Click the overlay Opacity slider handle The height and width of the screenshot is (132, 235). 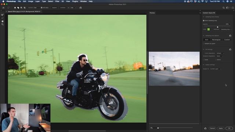coord(218,27)
